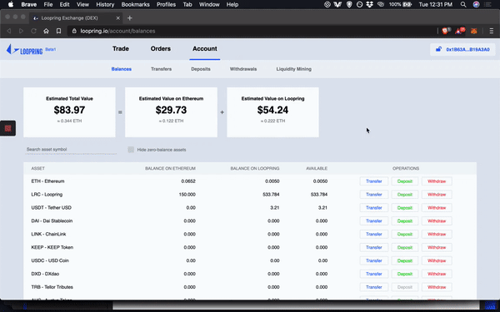This screenshot has width=500, height=312.
Task: Open the Bookmarks menu in menu bar
Action: 136,4
